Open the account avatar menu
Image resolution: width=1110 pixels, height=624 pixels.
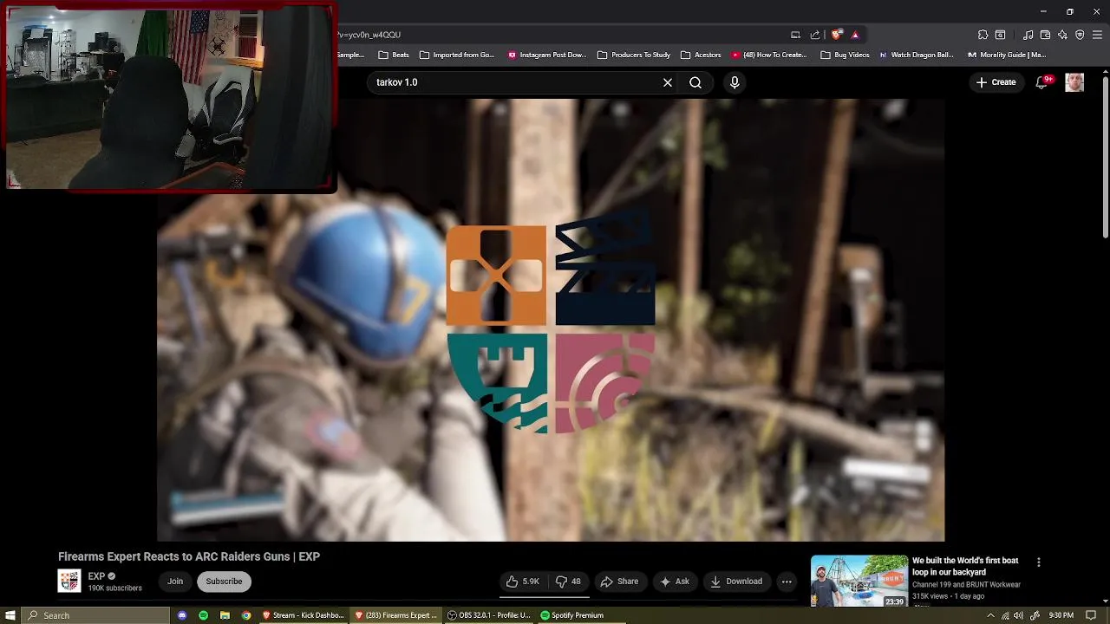coord(1074,82)
